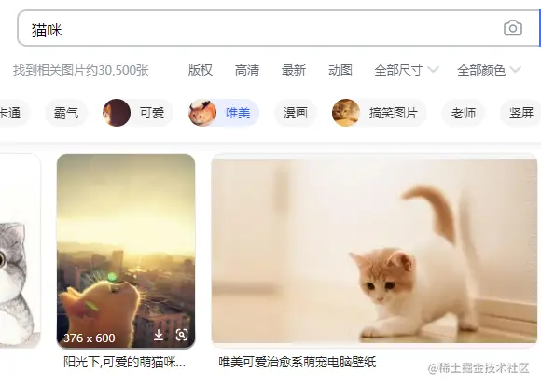Click find-similar icon on sunset cat image
The height and width of the screenshot is (386, 541).
coord(182,335)
